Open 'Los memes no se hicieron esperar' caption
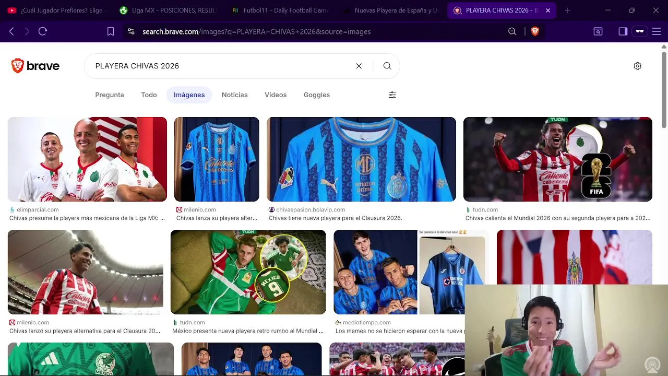 [x=399, y=331]
